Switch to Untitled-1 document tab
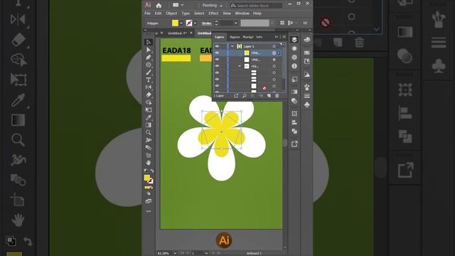Screen dimensions: 455x256 coord(177,33)
